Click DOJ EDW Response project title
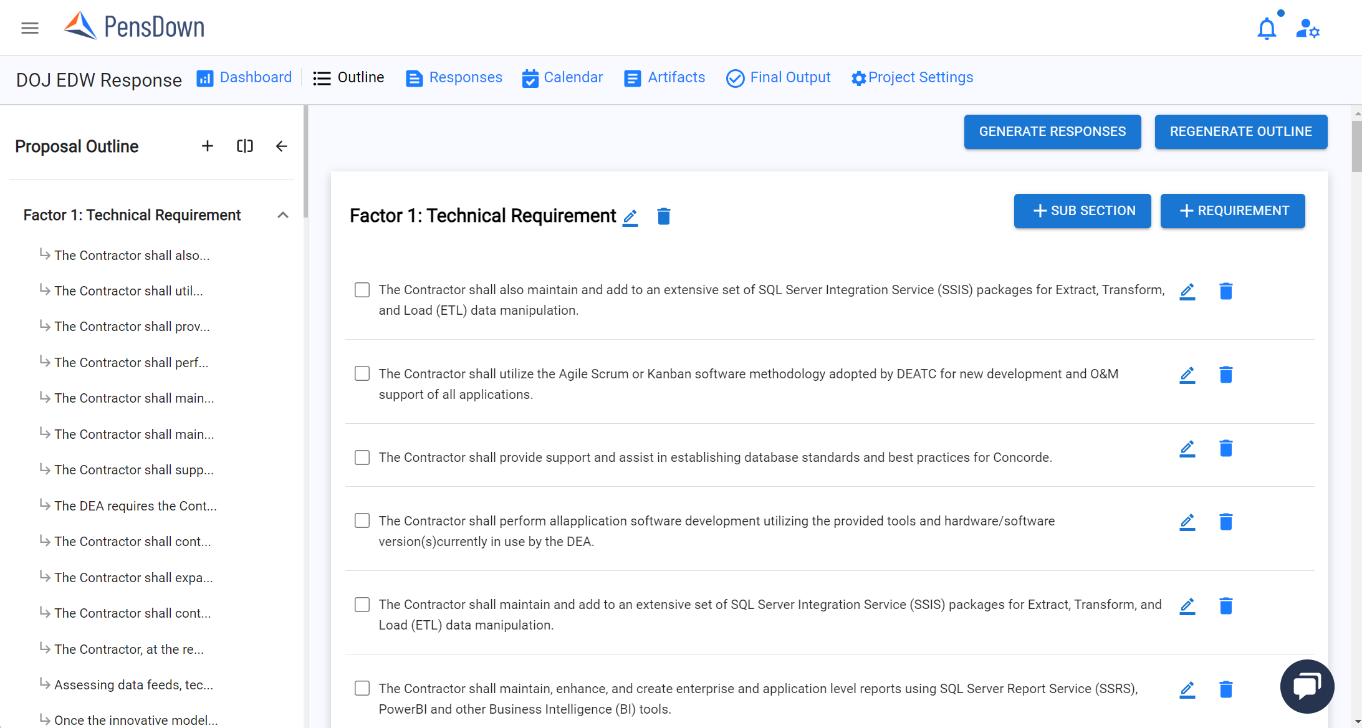The width and height of the screenshot is (1362, 728). coord(98,80)
